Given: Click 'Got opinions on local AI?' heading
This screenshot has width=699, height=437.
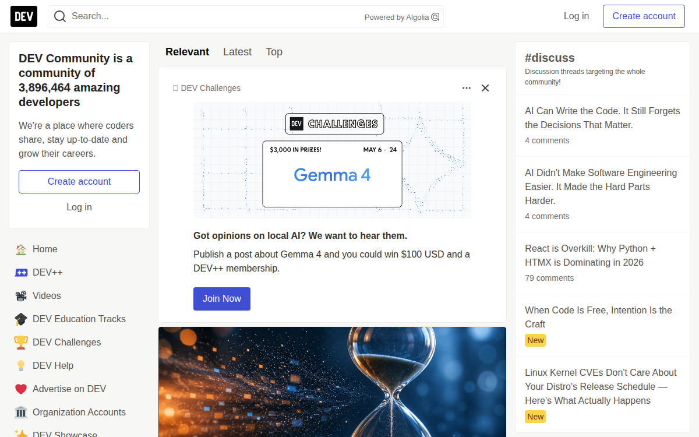Looking at the screenshot, I should click(300, 236).
